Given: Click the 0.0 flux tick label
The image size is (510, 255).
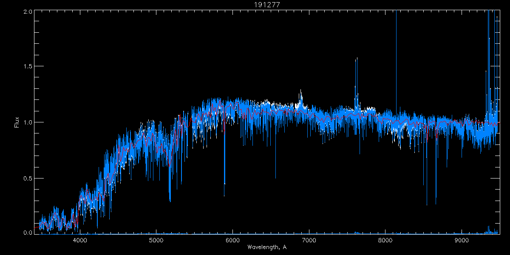Looking at the screenshot, I should click(x=28, y=233).
